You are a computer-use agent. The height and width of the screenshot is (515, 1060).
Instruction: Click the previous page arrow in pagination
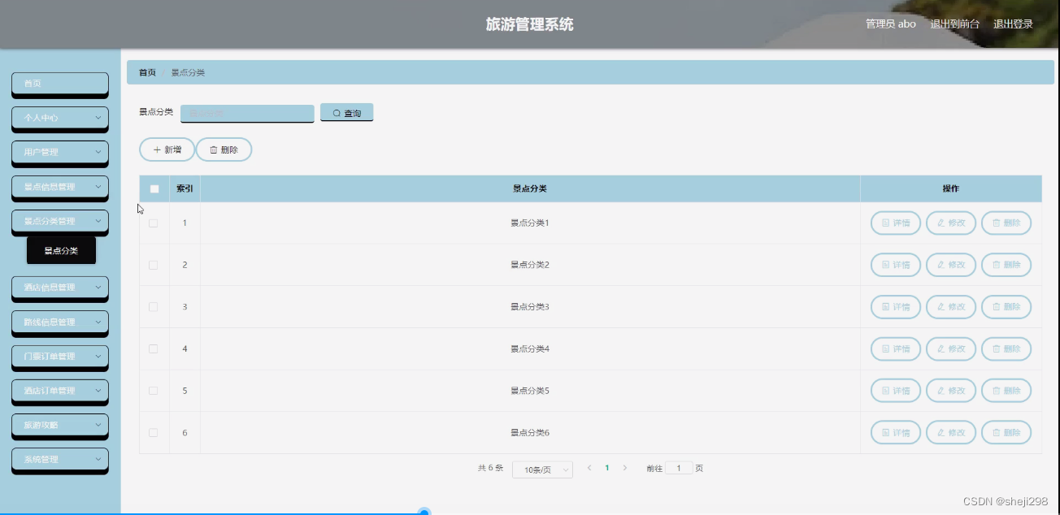(x=589, y=468)
